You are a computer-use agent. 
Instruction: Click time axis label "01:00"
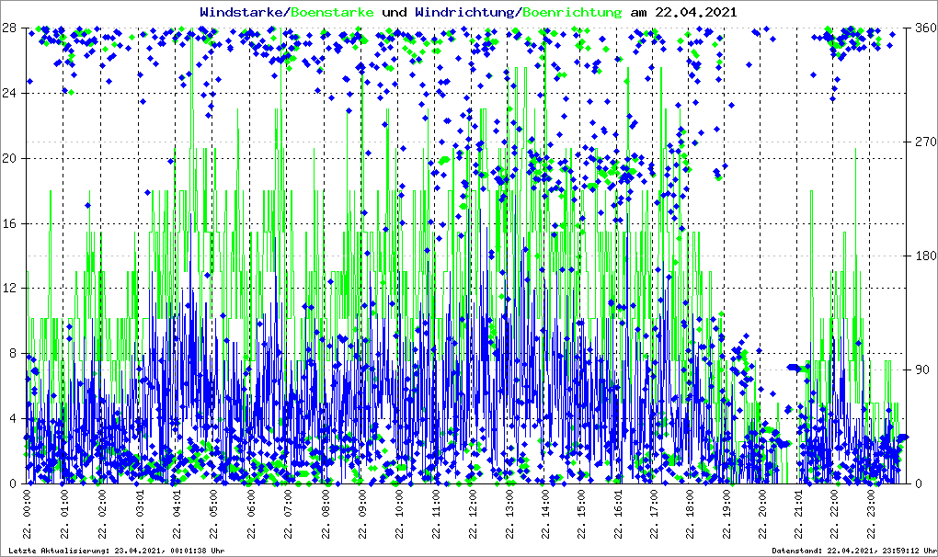pyautogui.click(x=64, y=503)
